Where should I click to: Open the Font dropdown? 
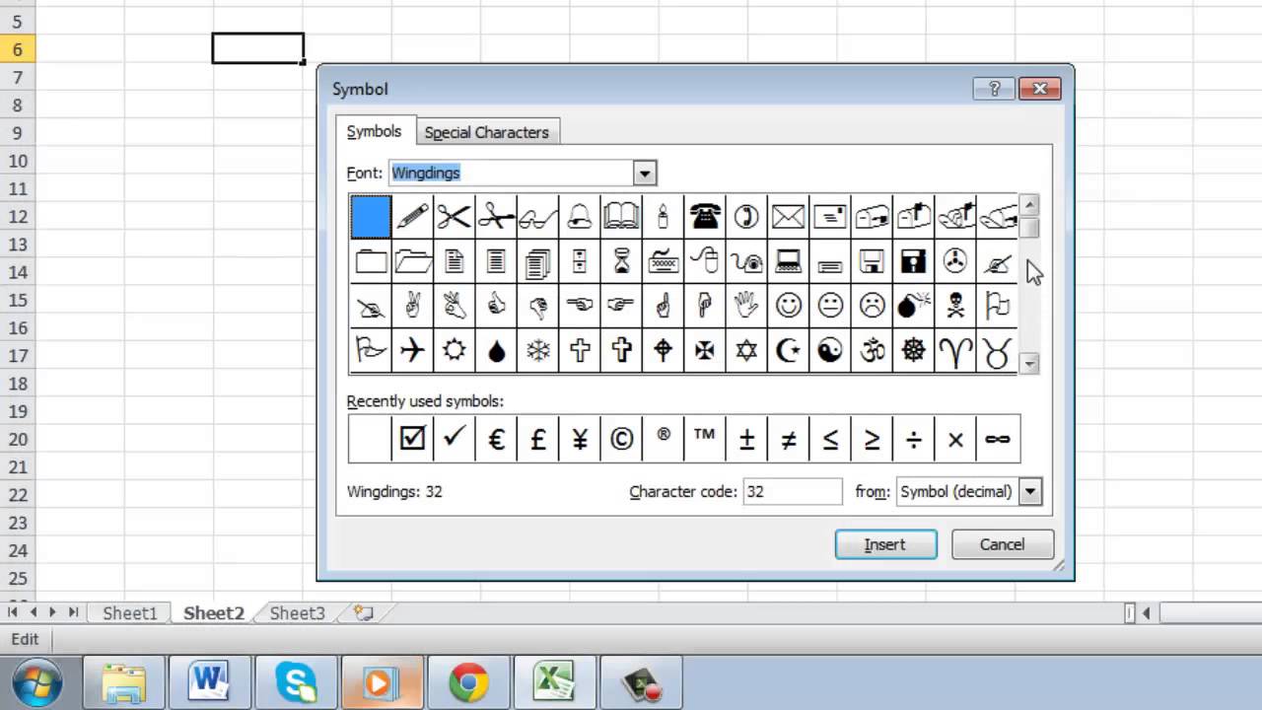tap(644, 173)
